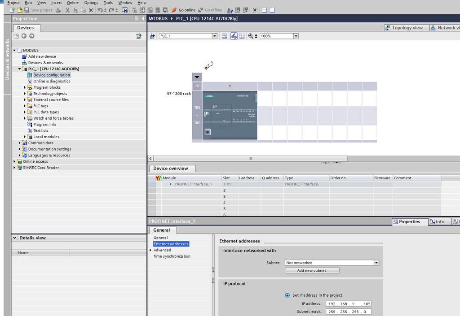460x316 pixels.
Task: Click the Start simulation toolbar icon
Action: point(158,10)
